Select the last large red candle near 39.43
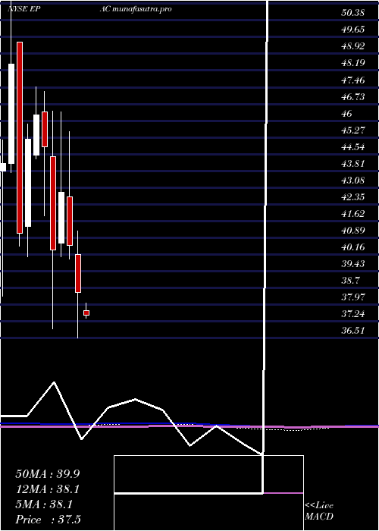This screenshot has height=531, width=379. [78, 273]
